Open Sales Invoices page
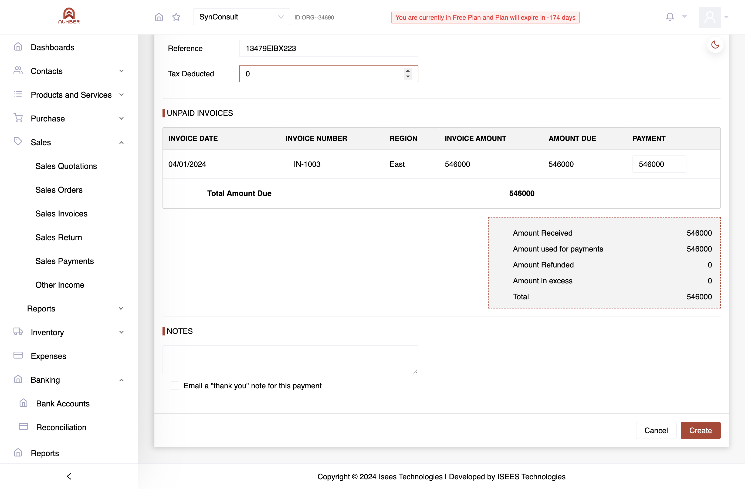Image resolution: width=745 pixels, height=489 pixels. pyautogui.click(x=61, y=214)
